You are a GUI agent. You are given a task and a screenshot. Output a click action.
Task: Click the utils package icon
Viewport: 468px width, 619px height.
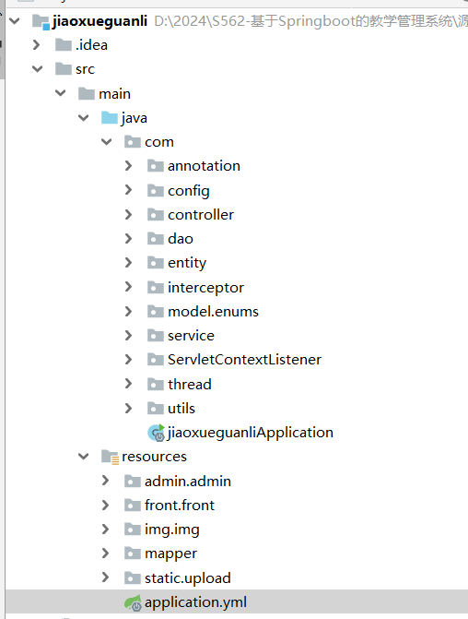click(x=156, y=408)
